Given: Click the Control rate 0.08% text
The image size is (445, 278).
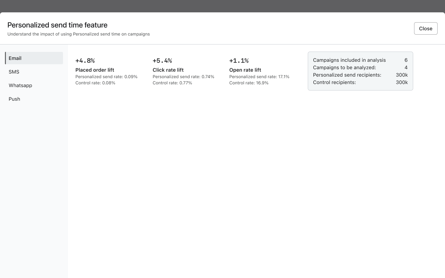Looking at the screenshot, I should click(95, 83).
